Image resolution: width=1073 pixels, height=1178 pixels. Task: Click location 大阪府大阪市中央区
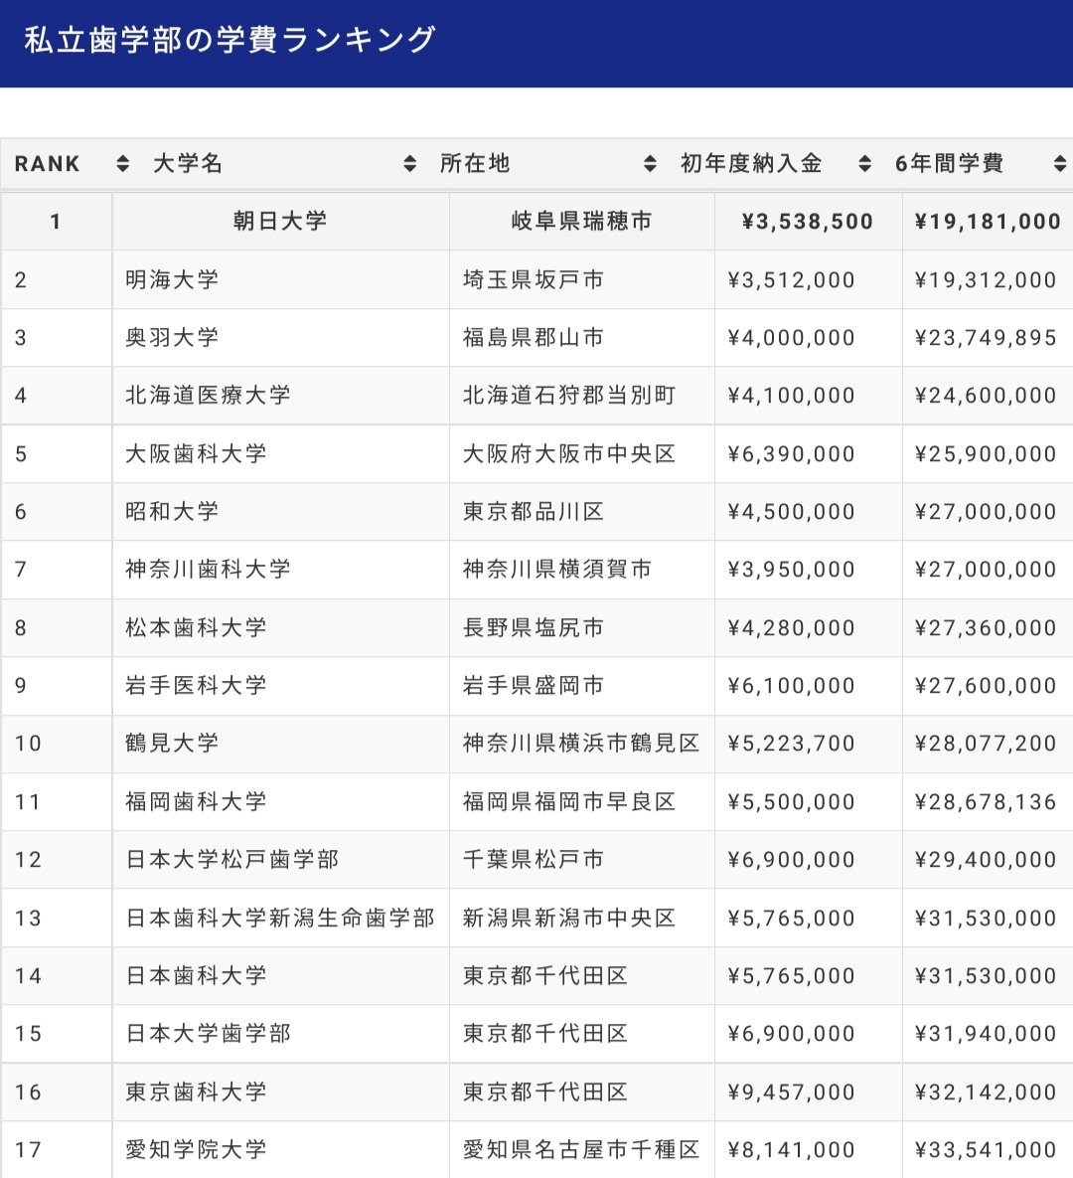[570, 453]
